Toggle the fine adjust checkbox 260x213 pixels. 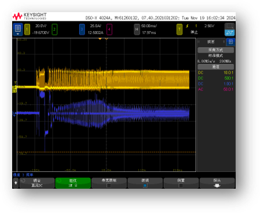point(145,185)
